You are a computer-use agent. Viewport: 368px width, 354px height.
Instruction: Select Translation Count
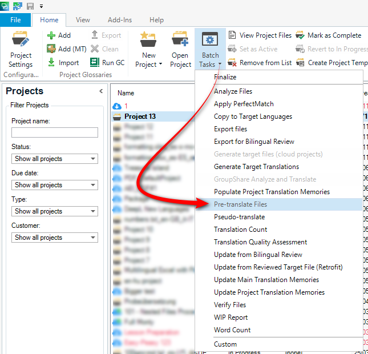point(279,230)
